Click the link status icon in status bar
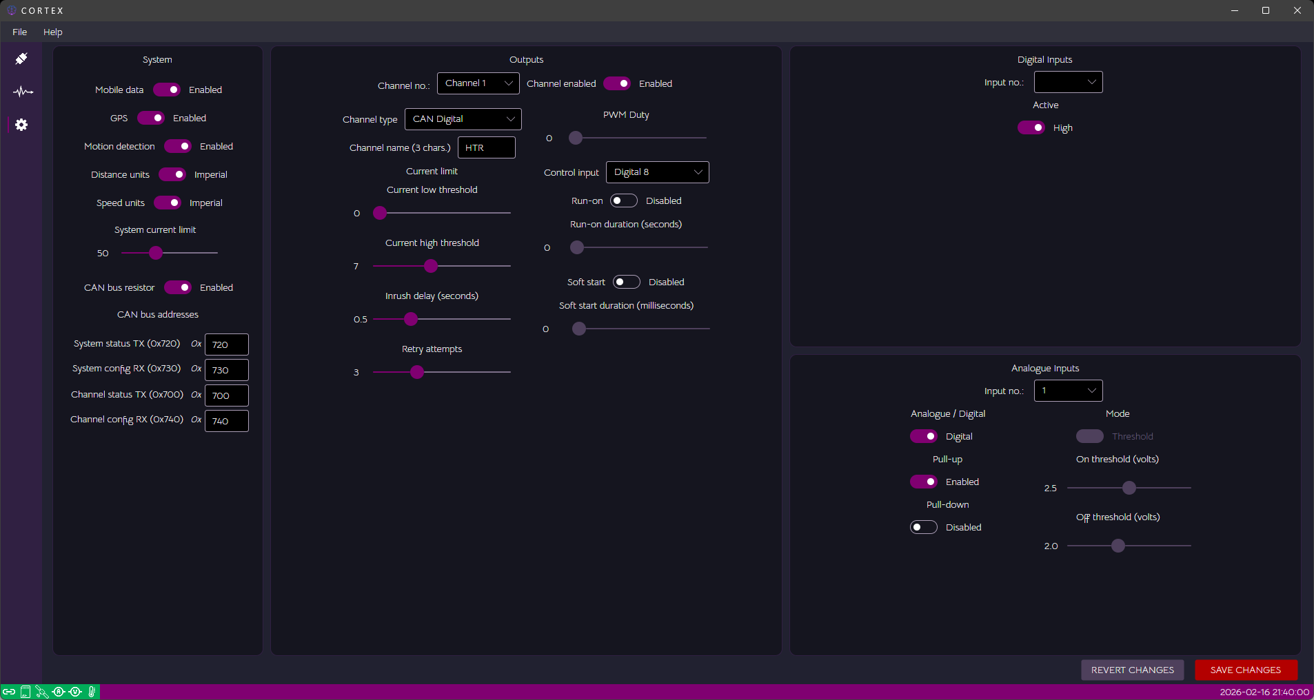The width and height of the screenshot is (1314, 700). click(9, 692)
